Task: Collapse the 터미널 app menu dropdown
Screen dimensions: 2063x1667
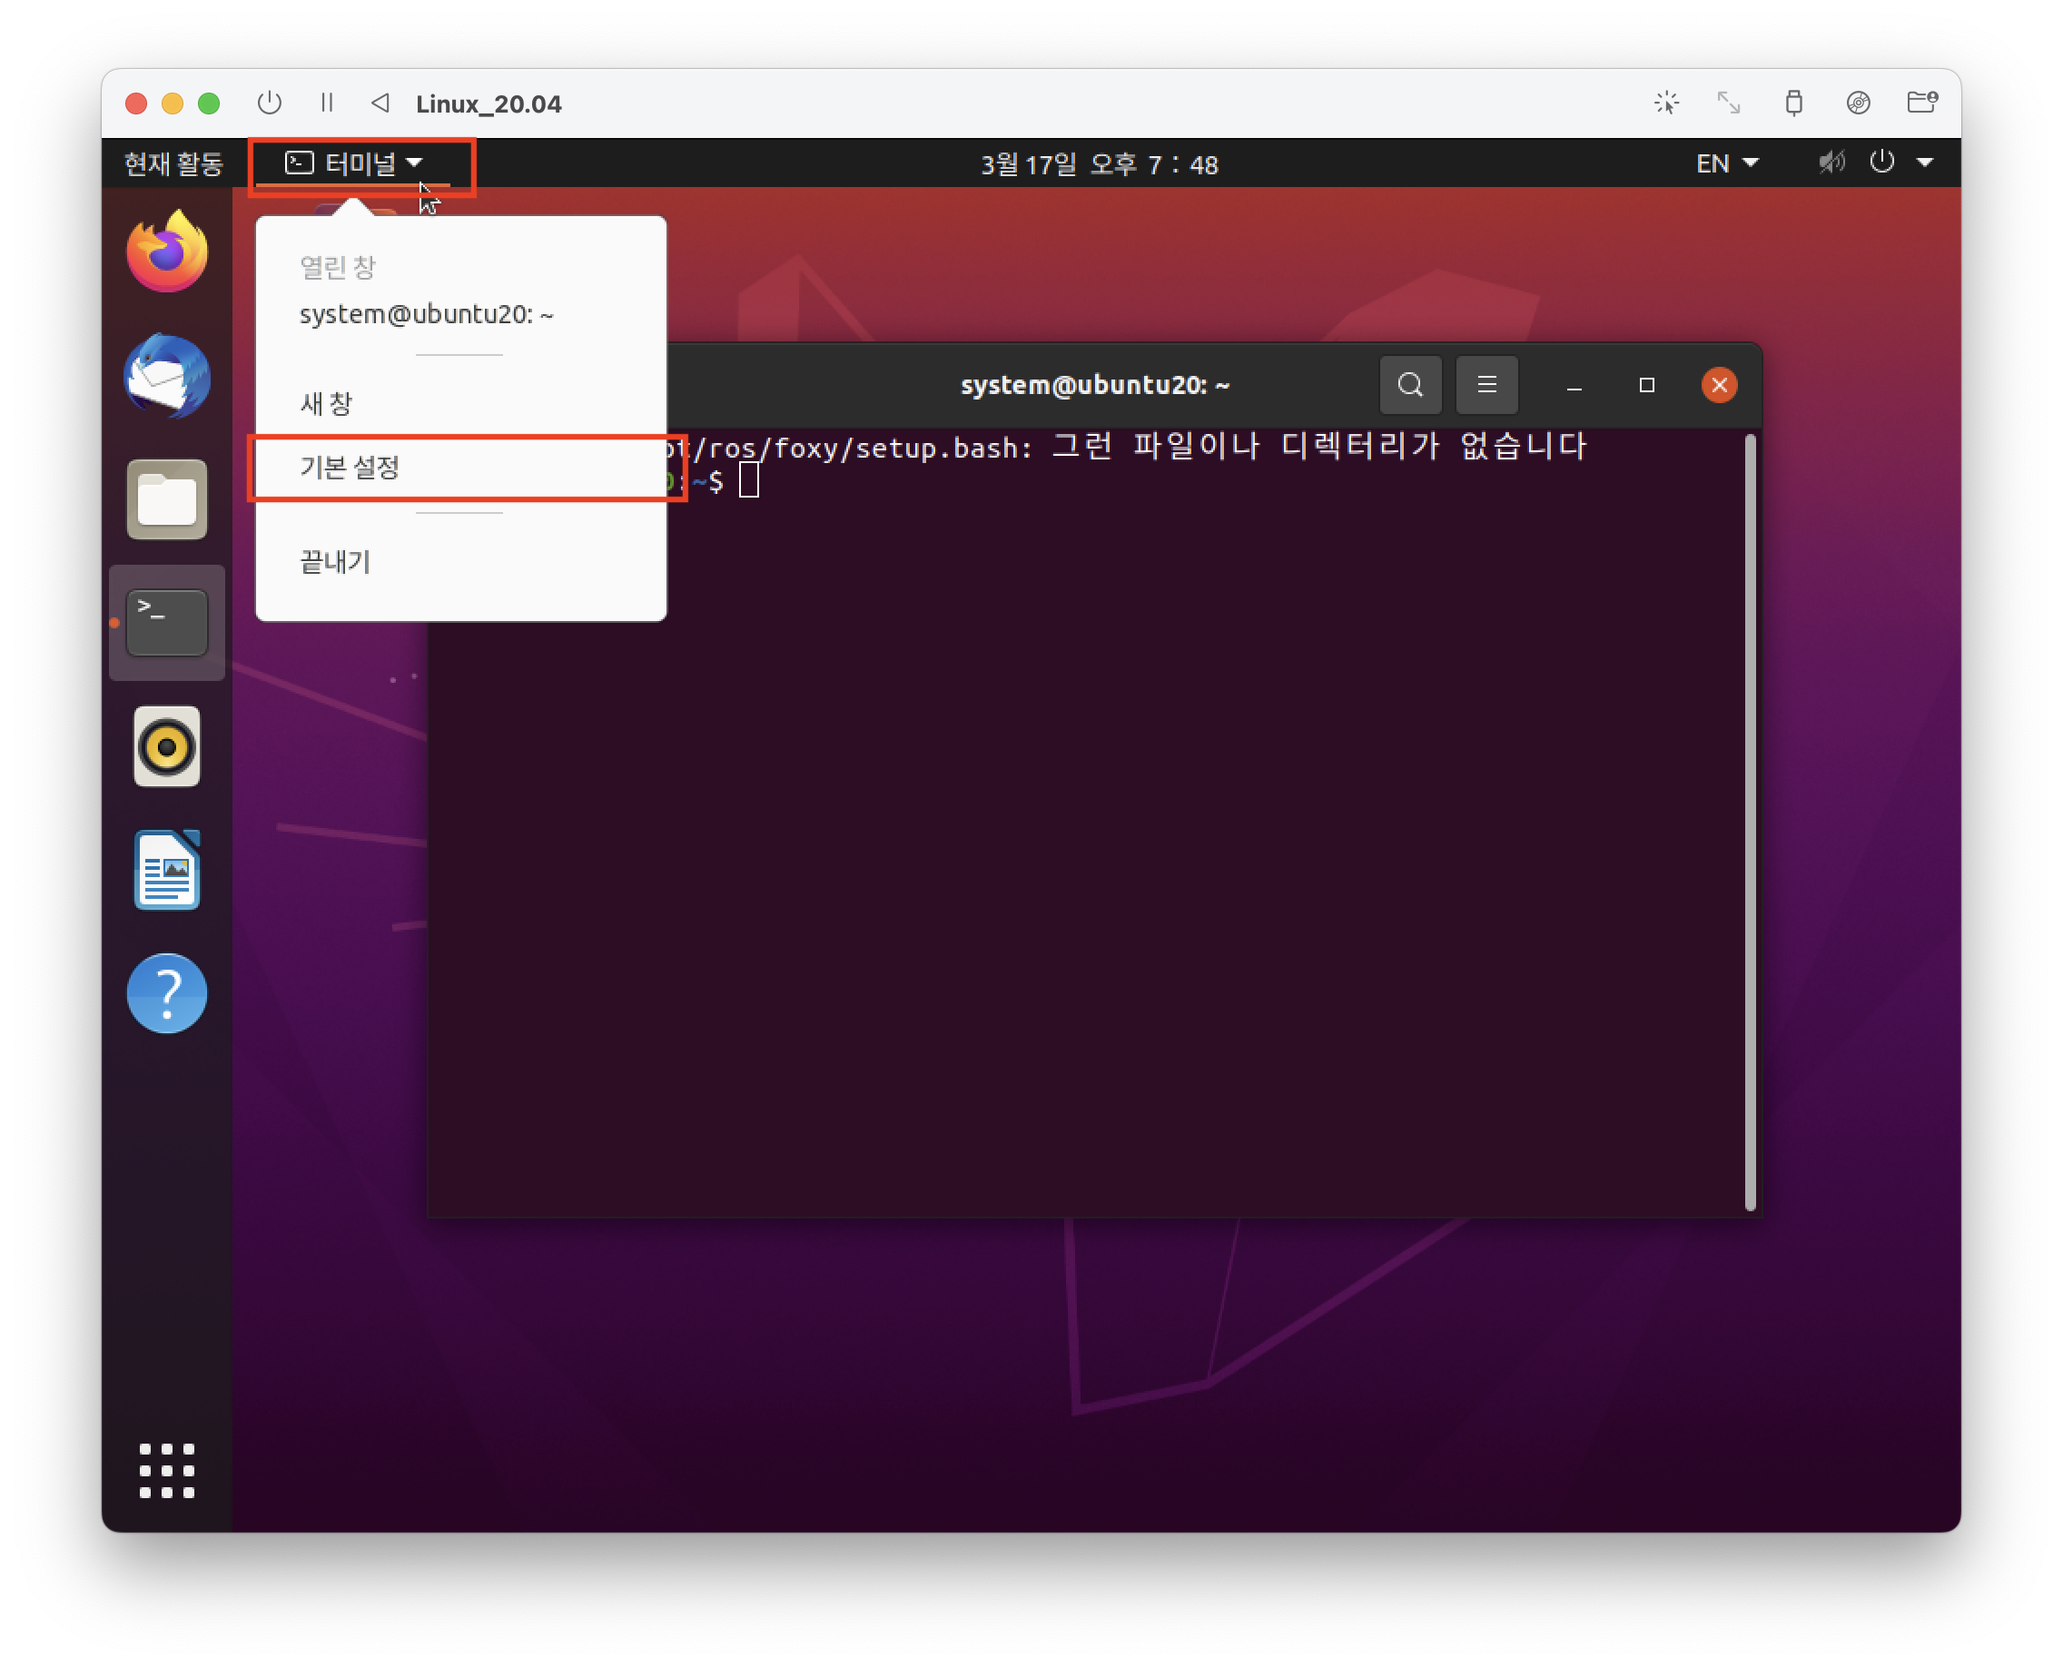Action: [x=355, y=164]
